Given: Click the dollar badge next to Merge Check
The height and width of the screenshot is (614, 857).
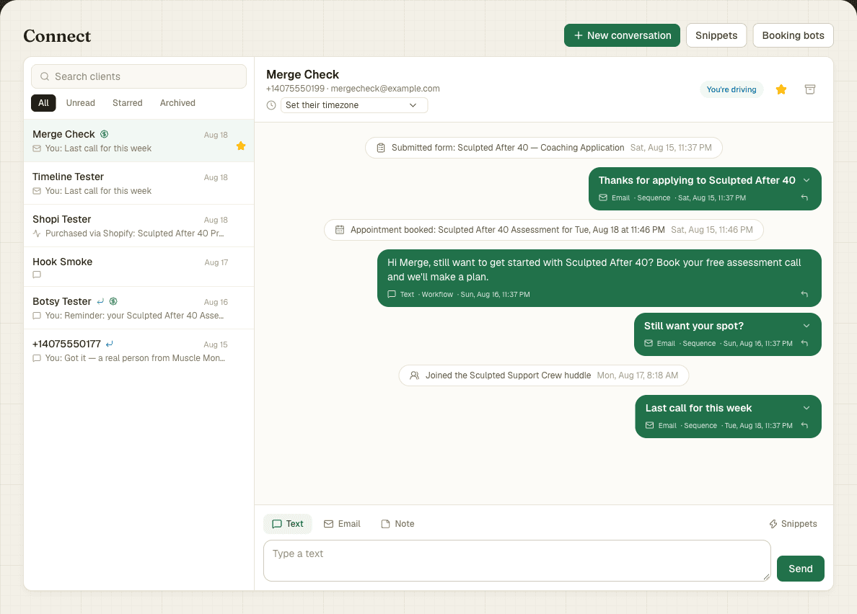Looking at the screenshot, I should [105, 134].
